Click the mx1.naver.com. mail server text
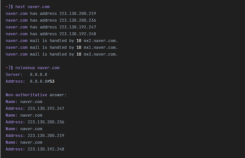 [101, 47]
